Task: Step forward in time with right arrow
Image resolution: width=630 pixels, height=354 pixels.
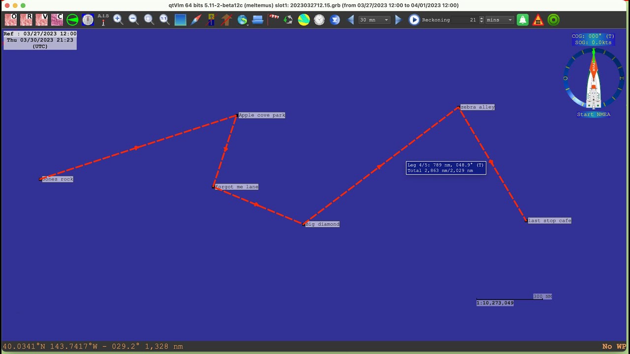Action: click(398, 20)
